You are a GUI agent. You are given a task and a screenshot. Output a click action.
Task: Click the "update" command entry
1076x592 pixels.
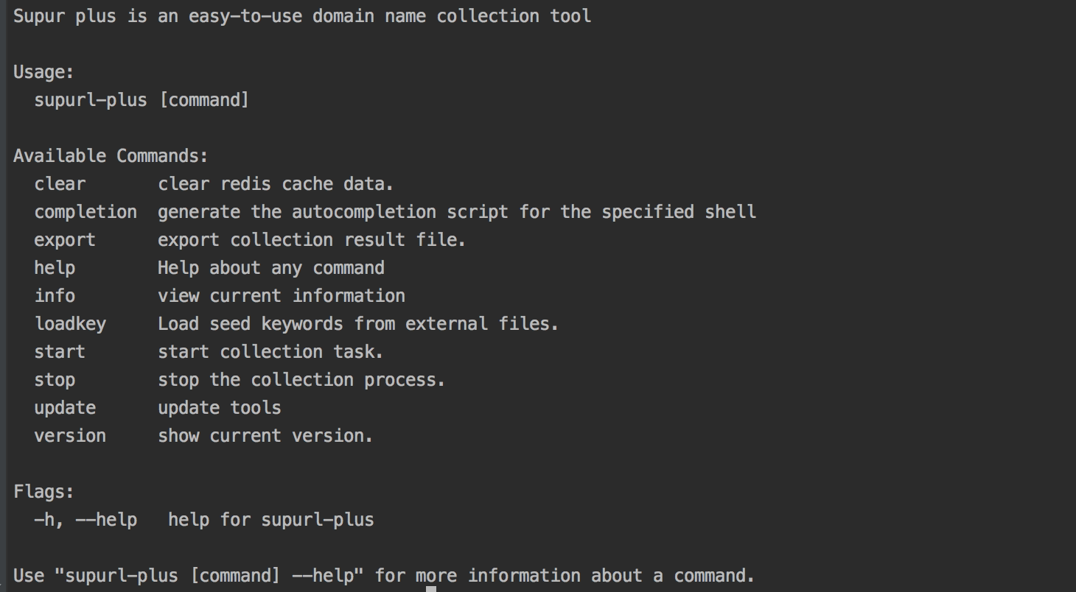coord(65,408)
